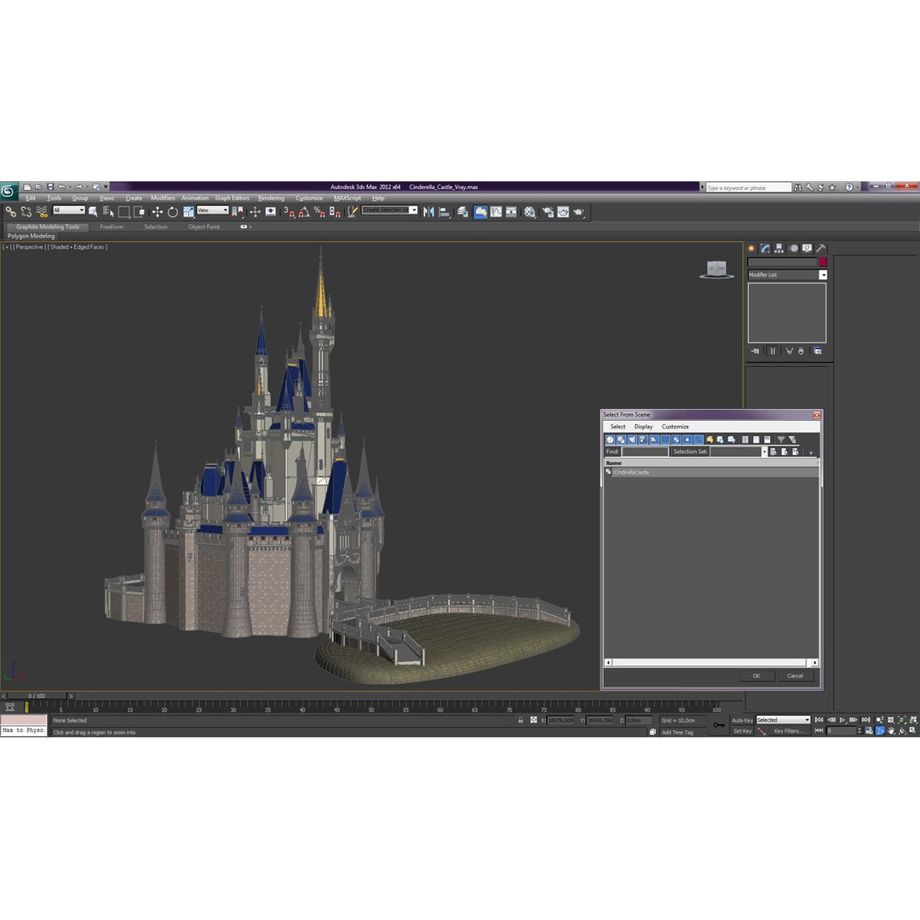Toggle Angle Snap on the toolbar

coord(304,212)
